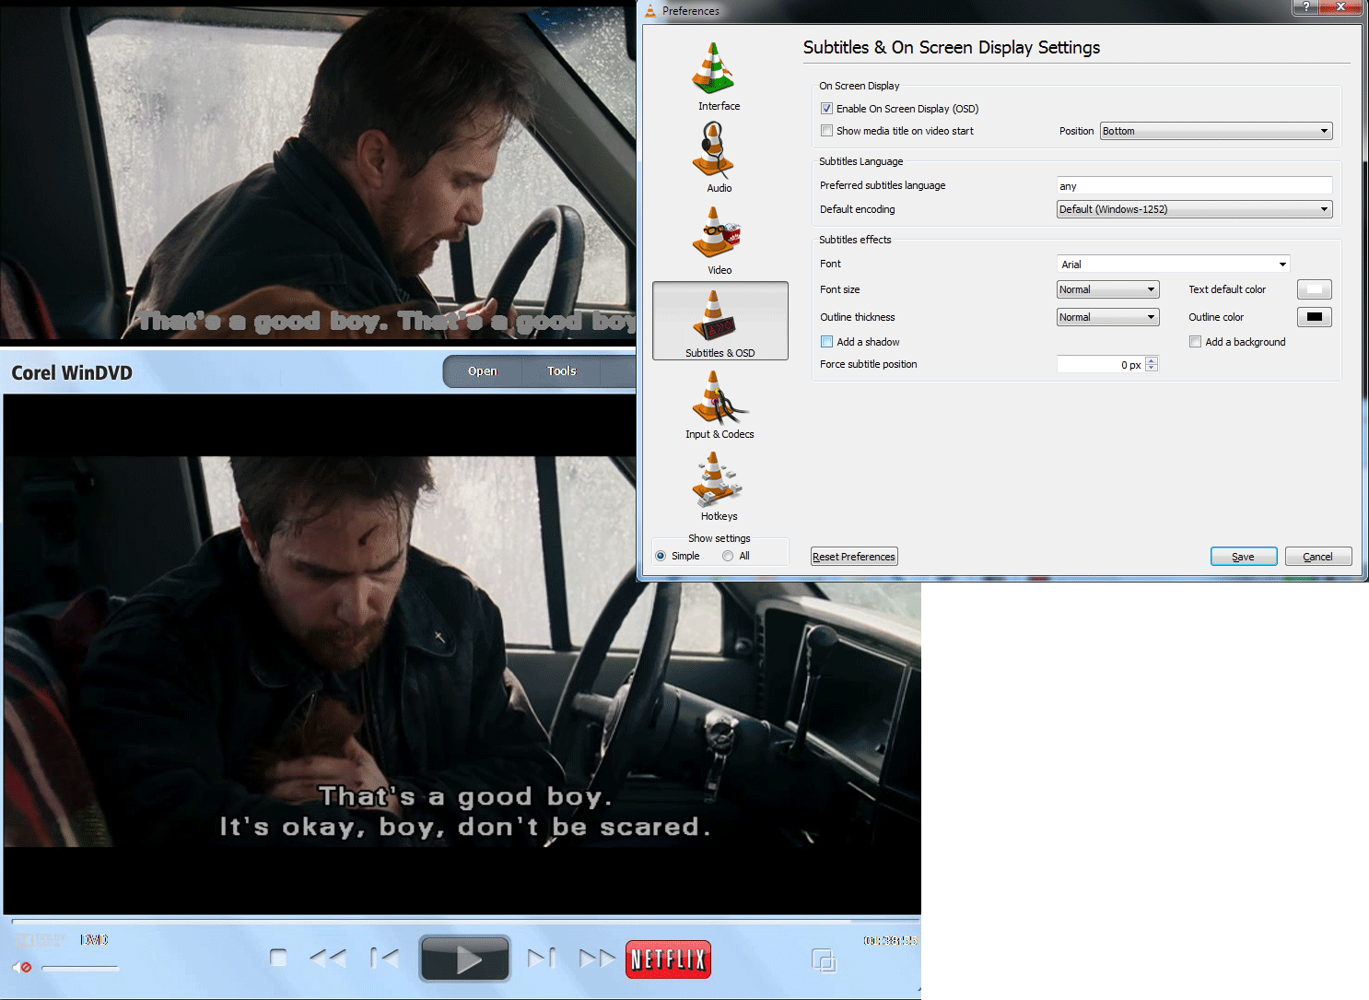Click the WinDVD playback seek bar
This screenshot has height=1000, width=1369.
pos(465,920)
